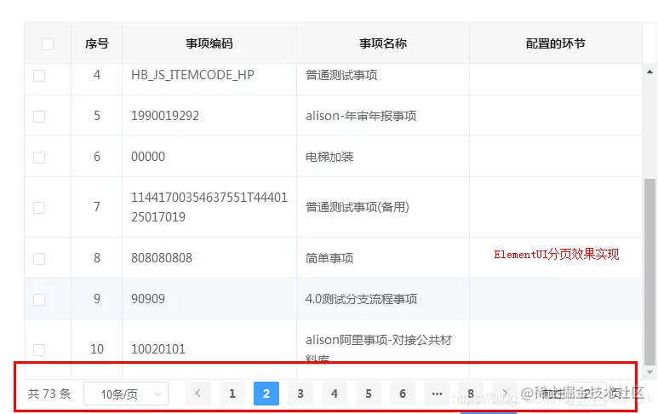Open page 5 of the table
This screenshot has height=414, width=658.
(369, 394)
